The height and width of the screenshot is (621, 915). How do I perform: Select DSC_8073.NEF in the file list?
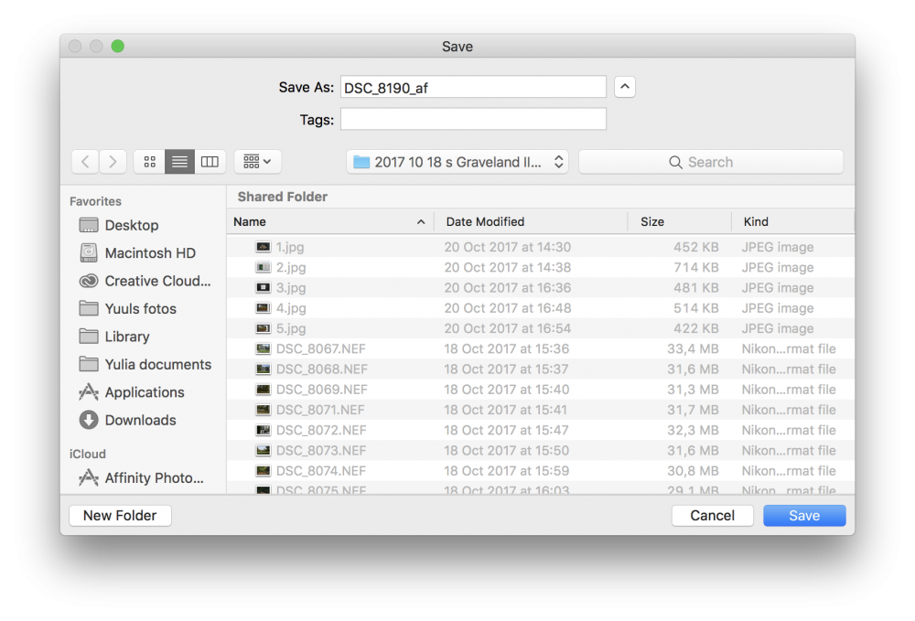(541, 451)
